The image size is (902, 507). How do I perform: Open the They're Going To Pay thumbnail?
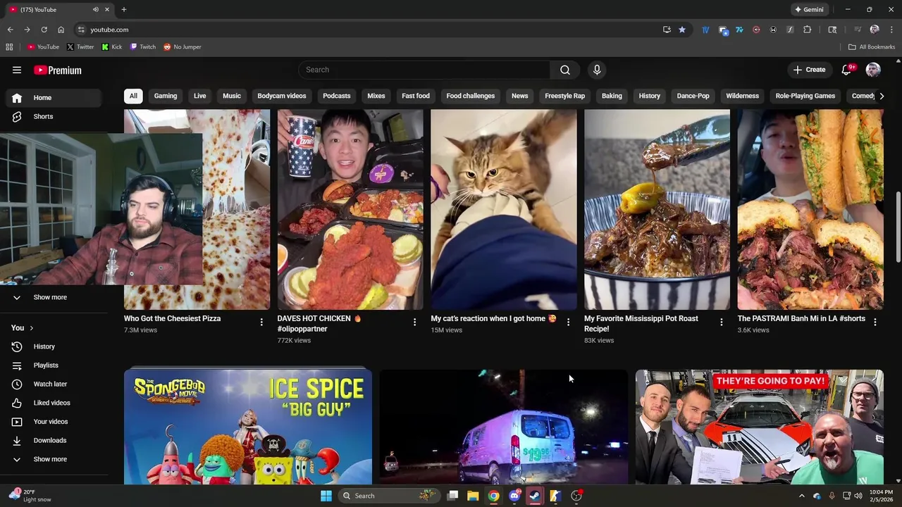click(x=759, y=427)
